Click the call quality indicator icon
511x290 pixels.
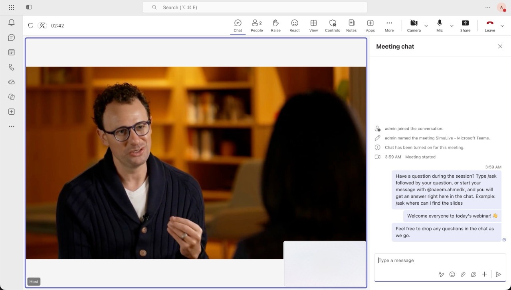coord(42,25)
